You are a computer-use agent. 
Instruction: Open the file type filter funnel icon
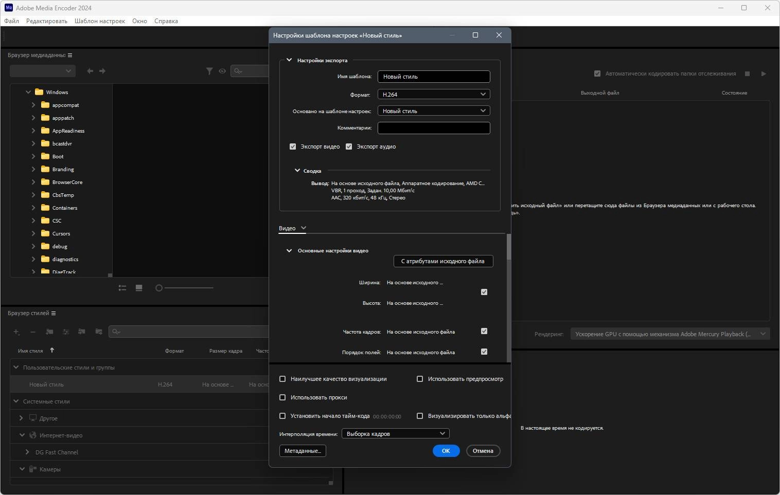tap(209, 71)
